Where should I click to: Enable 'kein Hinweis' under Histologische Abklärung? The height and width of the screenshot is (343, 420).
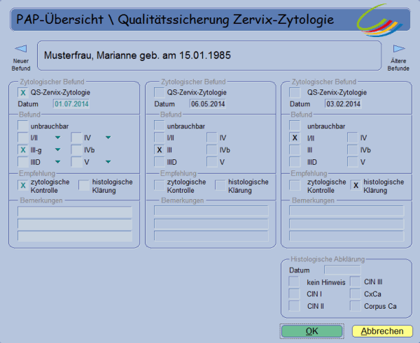pos(295,282)
